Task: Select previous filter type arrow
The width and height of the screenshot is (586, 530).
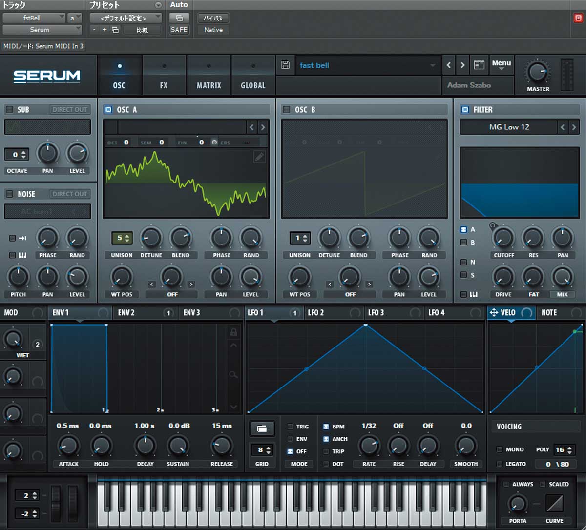Action: point(563,127)
